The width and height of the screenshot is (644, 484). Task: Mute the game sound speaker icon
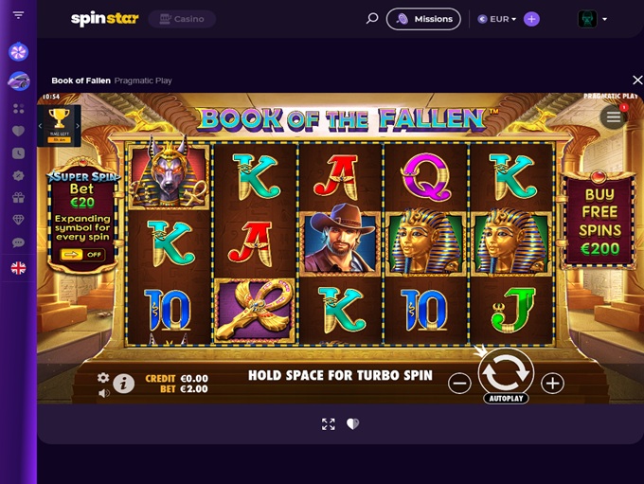(x=104, y=393)
